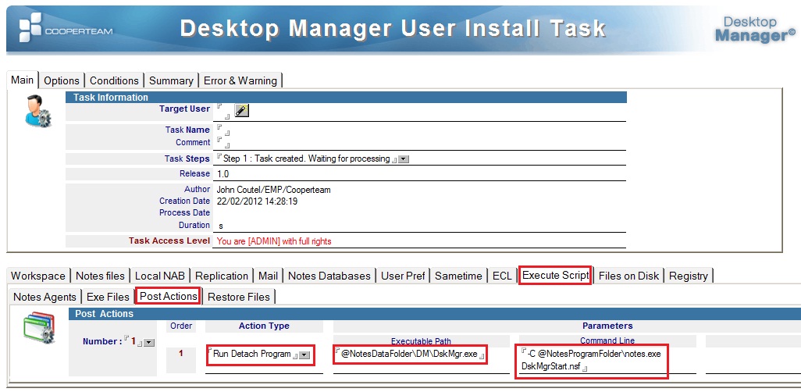The height and width of the screenshot is (392, 801).
Task: Click the creation date 22/02/2012 14:28:19
Action: (257, 202)
